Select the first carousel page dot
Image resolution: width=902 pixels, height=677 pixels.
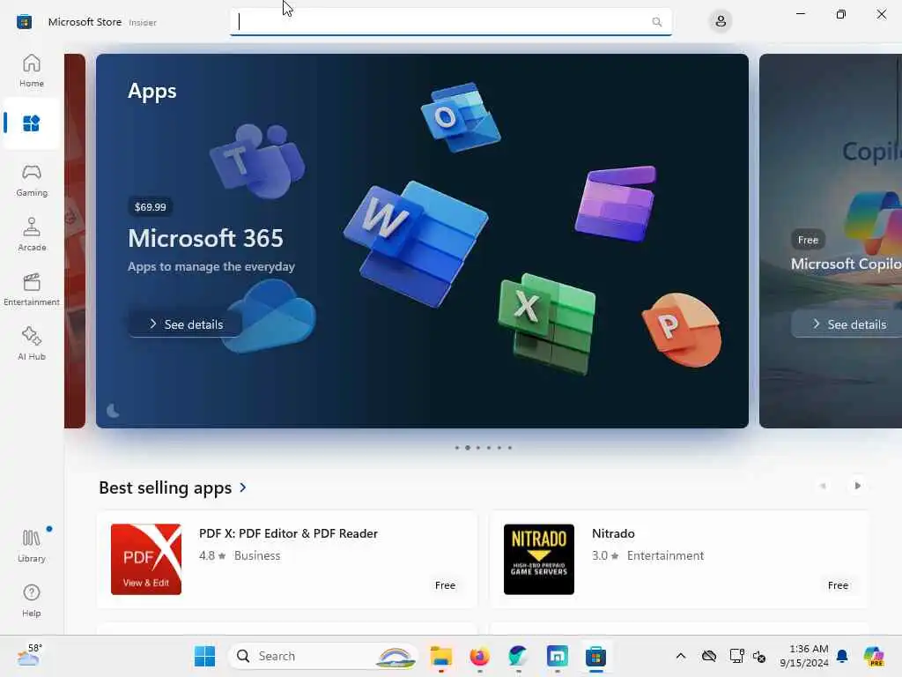click(x=457, y=447)
